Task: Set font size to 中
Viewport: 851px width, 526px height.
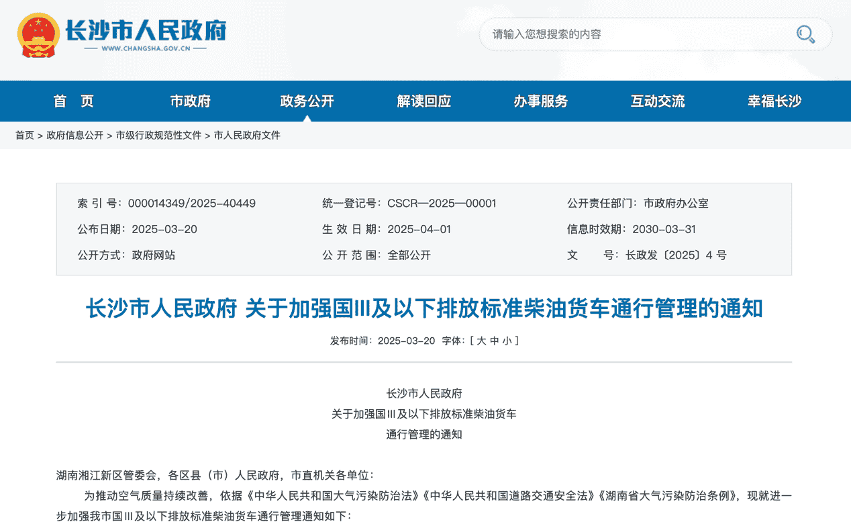Action: click(x=495, y=341)
